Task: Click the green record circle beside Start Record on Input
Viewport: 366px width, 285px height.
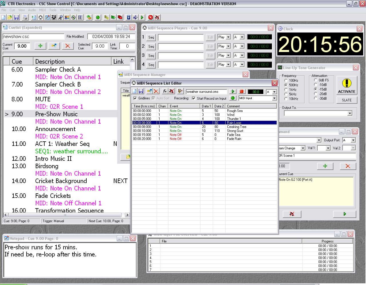Action: pos(233,98)
